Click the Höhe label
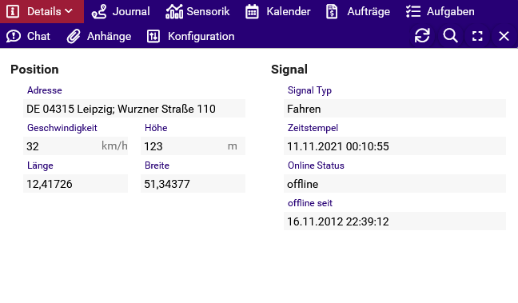 156,128
